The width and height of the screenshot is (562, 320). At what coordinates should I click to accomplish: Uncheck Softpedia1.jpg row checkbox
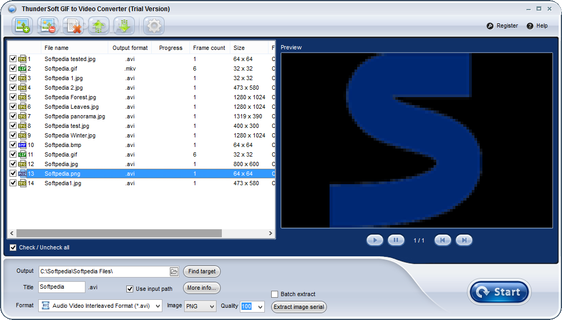pos(13,183)
